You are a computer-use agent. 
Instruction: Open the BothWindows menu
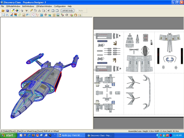[x=28, y=6]
